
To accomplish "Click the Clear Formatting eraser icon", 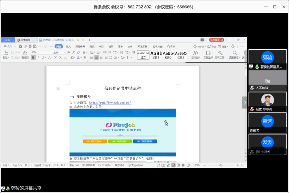I will [78, 53].
